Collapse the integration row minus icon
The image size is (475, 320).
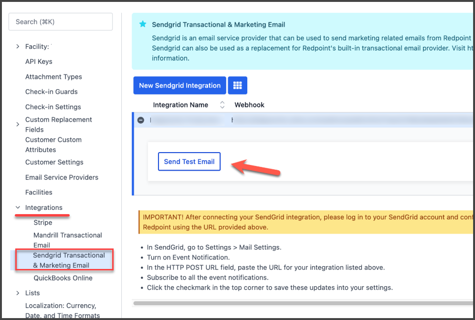pyautogui.click(x=141, y=120)
